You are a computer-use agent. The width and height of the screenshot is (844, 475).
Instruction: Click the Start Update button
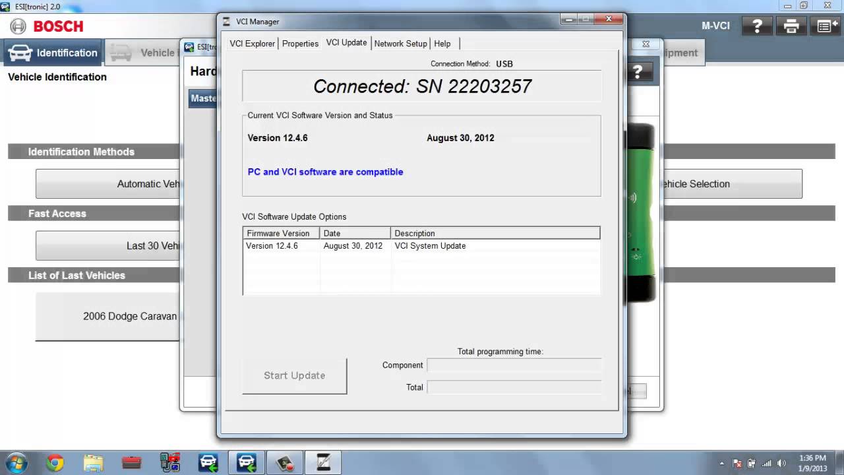pyautogui.click(x=294, y=375)
